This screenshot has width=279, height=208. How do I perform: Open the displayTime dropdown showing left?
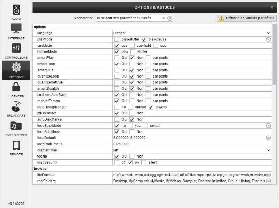point(192,150)
